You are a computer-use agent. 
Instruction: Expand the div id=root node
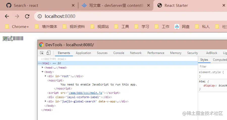click(45, 76)
